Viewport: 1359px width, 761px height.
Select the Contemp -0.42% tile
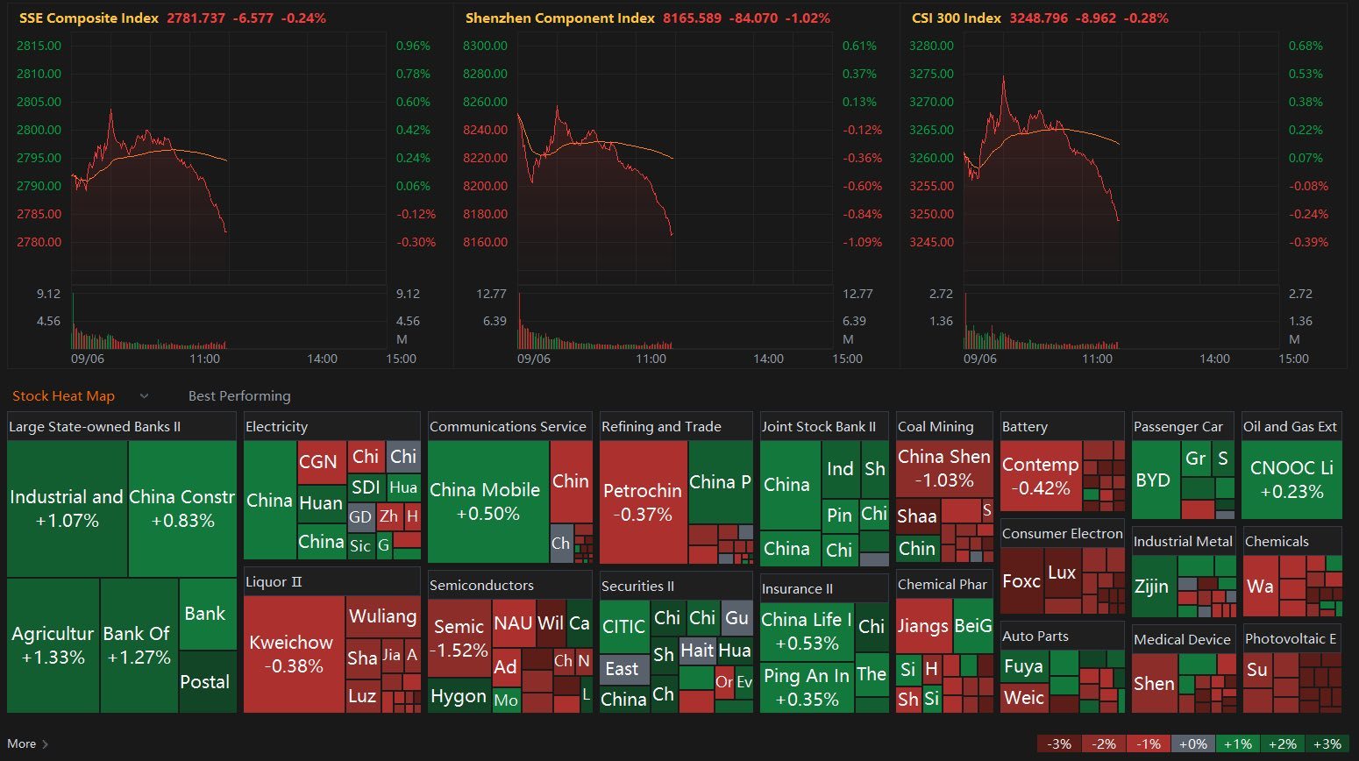coord(1040,476)
